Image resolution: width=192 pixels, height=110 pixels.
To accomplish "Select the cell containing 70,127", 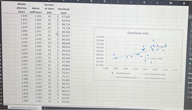I will click(x=64, y=77).
